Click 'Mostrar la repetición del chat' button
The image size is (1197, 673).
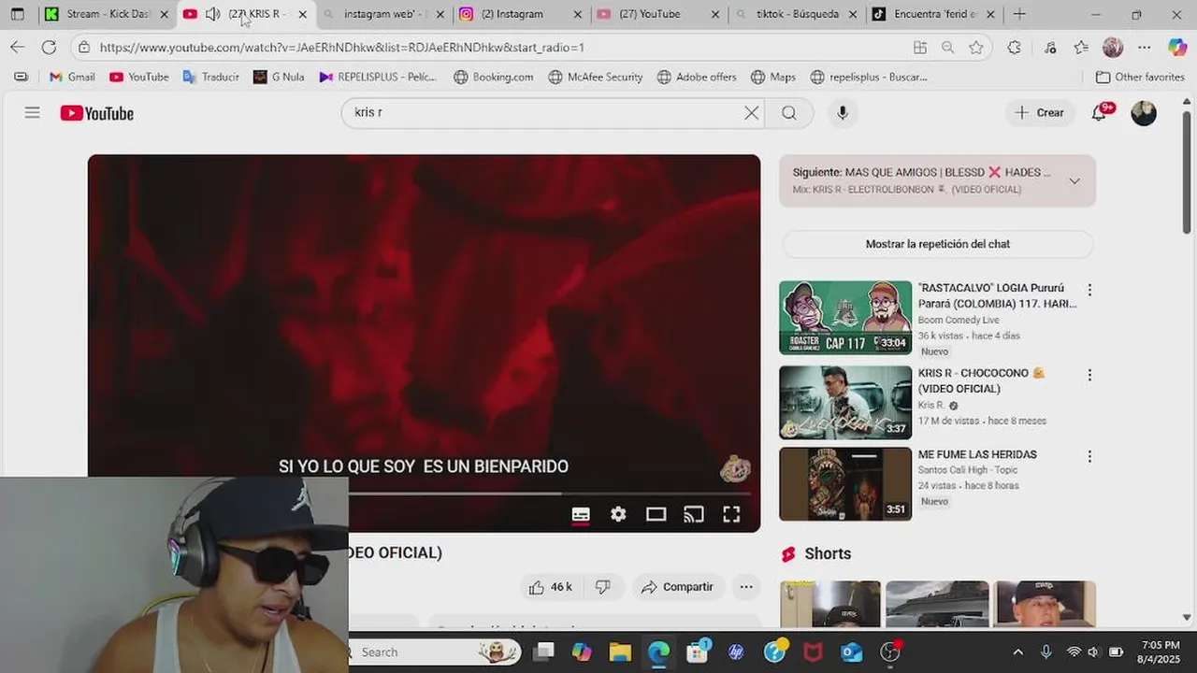937,244
